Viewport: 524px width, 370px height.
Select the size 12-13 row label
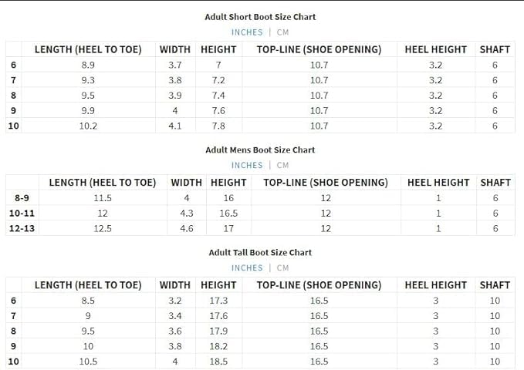[x=22, y=228]
